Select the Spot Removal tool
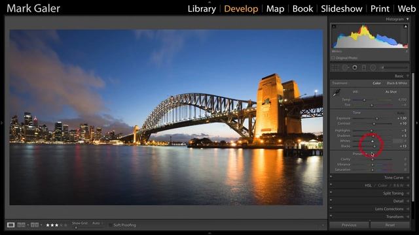 [345, 68]
